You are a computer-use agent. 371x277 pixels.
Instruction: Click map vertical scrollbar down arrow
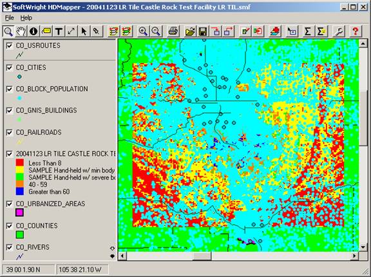click(x=363, y=247)
